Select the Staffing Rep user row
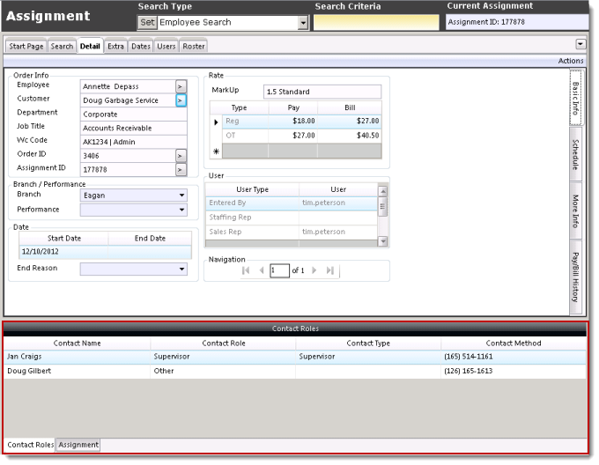599x465 pixels. [x=292, y=218]
